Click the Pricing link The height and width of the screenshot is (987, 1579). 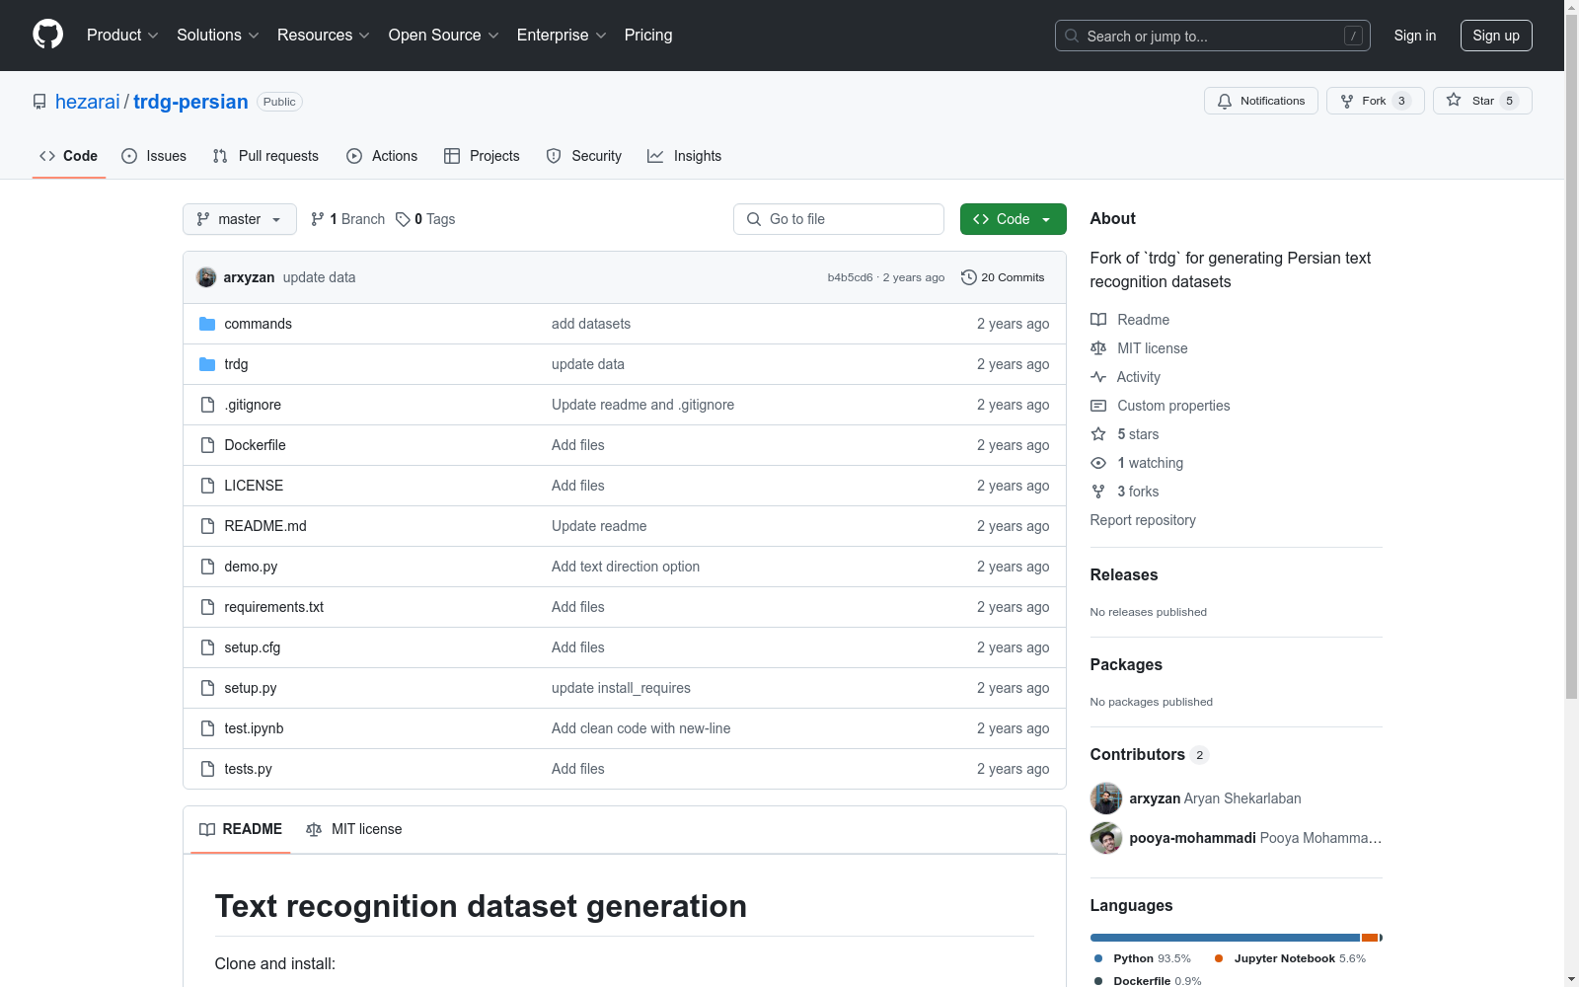point(648,36)
